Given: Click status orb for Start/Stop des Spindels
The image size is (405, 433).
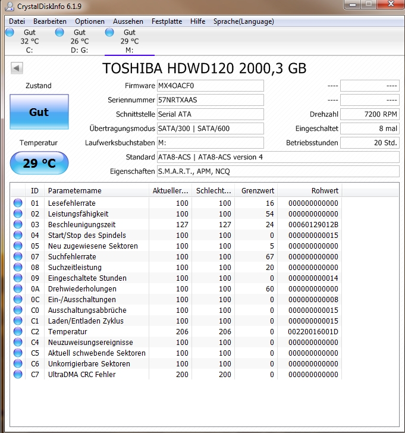Looking at the screenshot, I should pyautogui.click(x=18, y=235).
